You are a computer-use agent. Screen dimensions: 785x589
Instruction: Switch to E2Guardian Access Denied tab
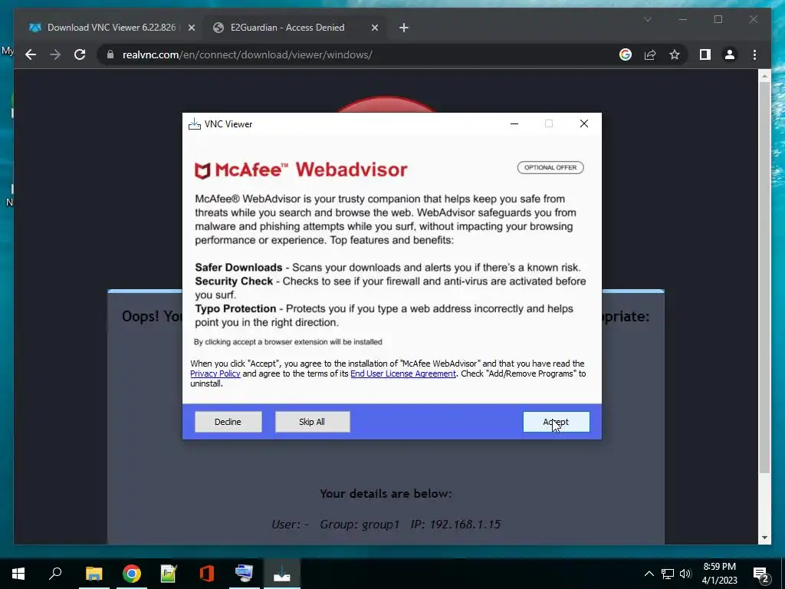pos(287,28)
